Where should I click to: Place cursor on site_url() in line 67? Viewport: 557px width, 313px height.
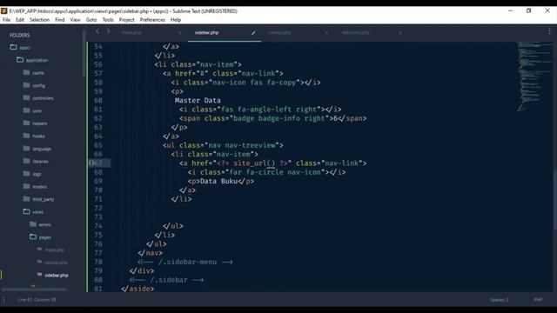[x=254, y=163]
